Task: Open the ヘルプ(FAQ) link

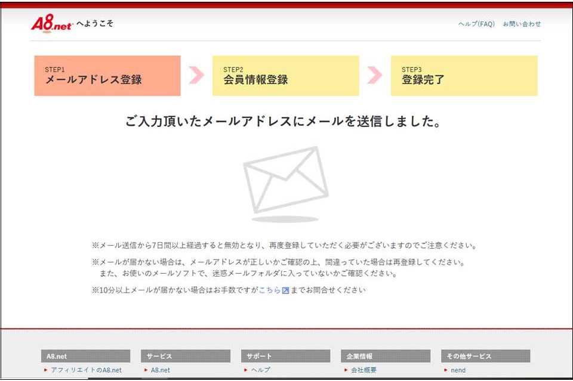Action: [x=476, y=24]
